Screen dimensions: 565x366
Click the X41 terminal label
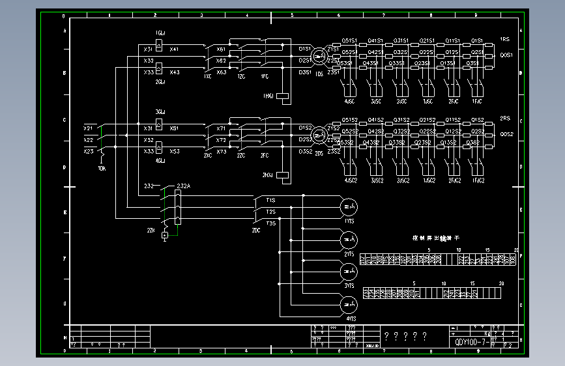(x=174, y=49)
